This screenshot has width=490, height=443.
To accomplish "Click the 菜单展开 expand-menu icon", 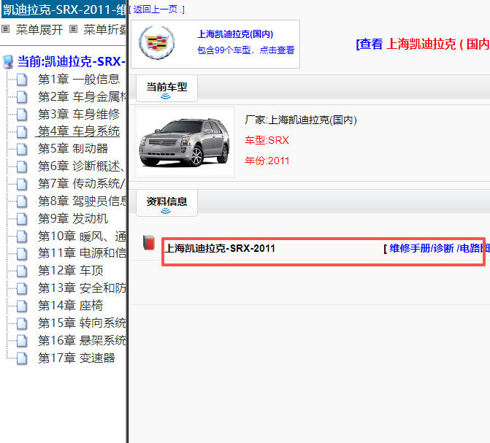I will click(6, 29).
